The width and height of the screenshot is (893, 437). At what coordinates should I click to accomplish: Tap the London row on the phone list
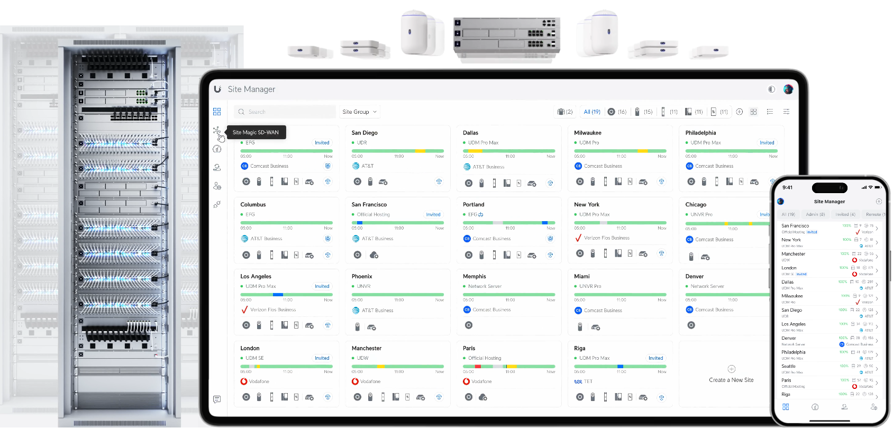[828, 271]
